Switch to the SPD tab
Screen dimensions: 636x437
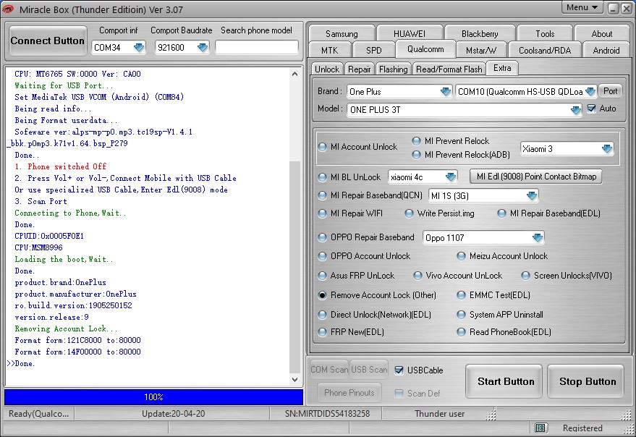point(373,51)
